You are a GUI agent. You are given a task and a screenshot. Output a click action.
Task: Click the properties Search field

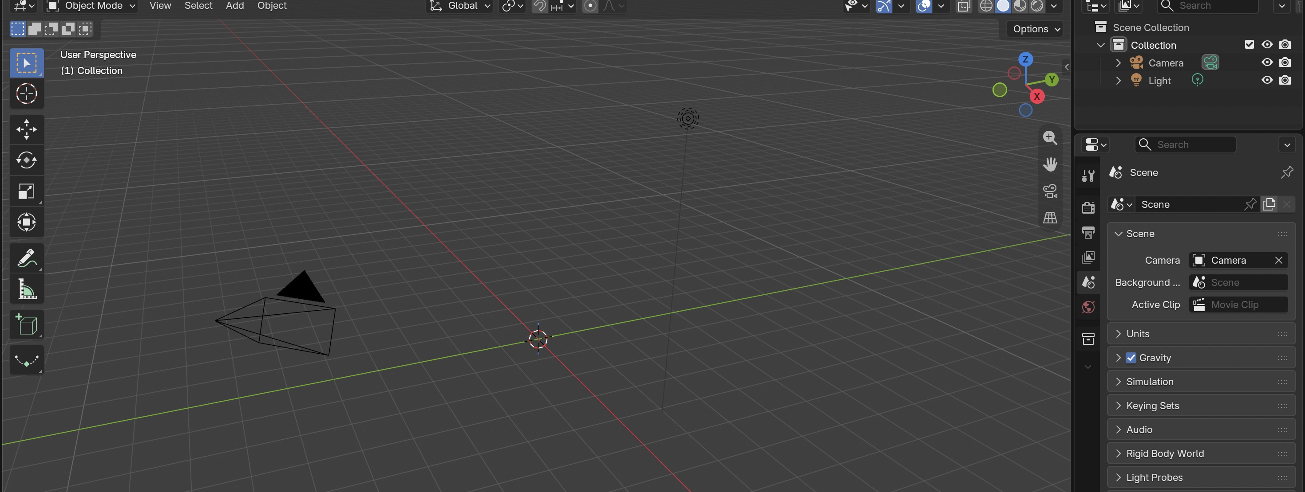(1186, 144)
